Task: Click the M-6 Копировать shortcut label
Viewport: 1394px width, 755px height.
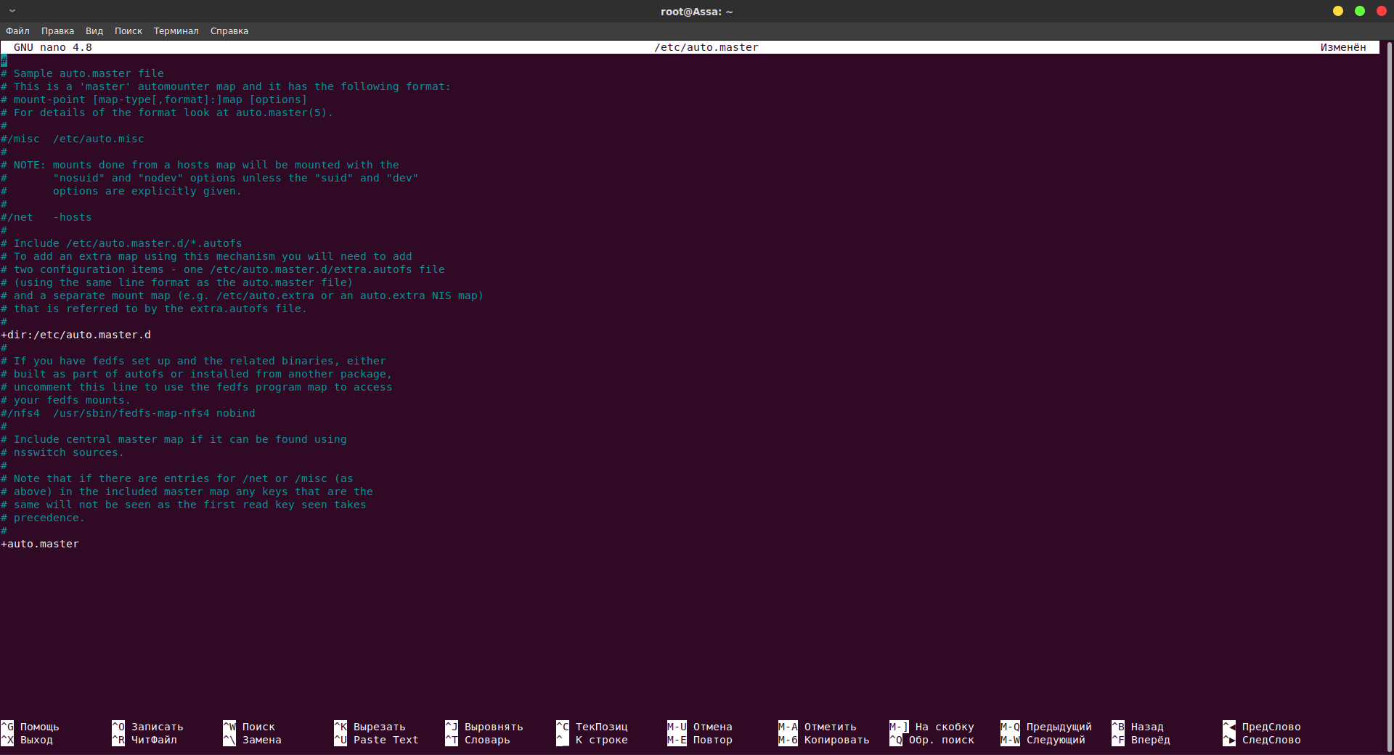Action: point(824,740)
